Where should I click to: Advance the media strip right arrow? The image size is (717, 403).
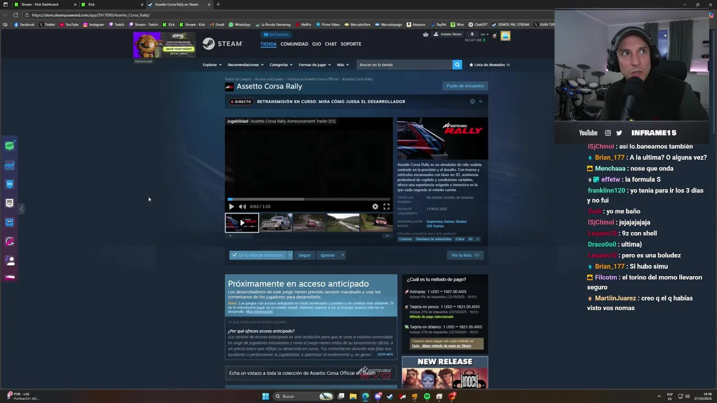[387, 236]
